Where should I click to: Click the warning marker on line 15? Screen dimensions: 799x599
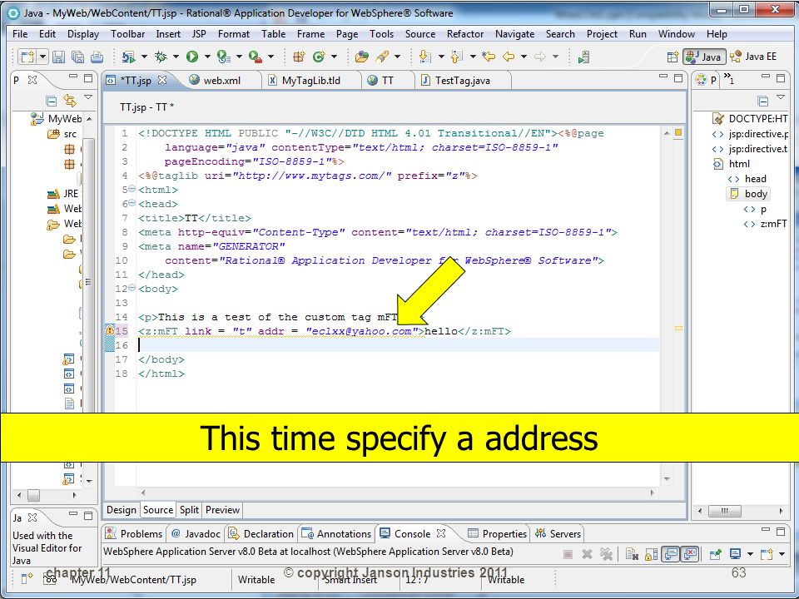(x=109, y=330)
